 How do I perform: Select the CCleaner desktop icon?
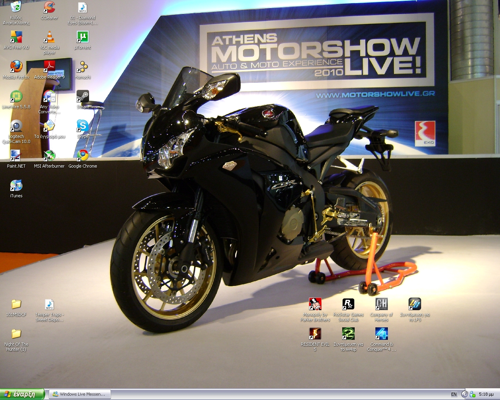49,11
